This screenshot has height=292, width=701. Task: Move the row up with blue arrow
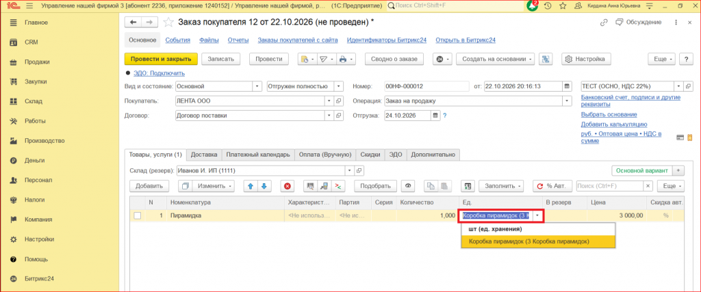[x=251, y=186]
